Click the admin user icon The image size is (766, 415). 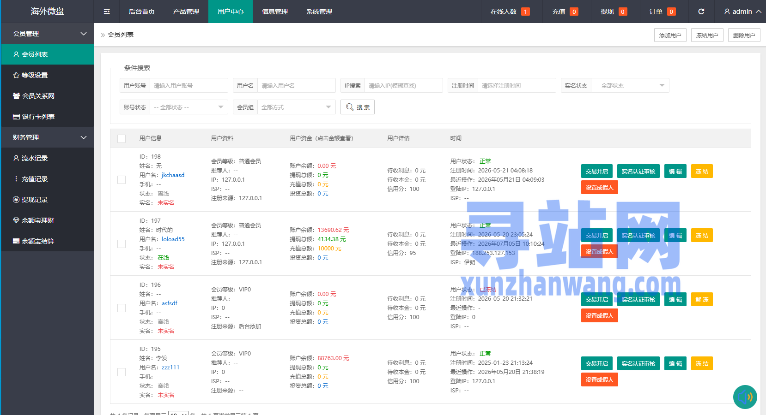[727, 12]
